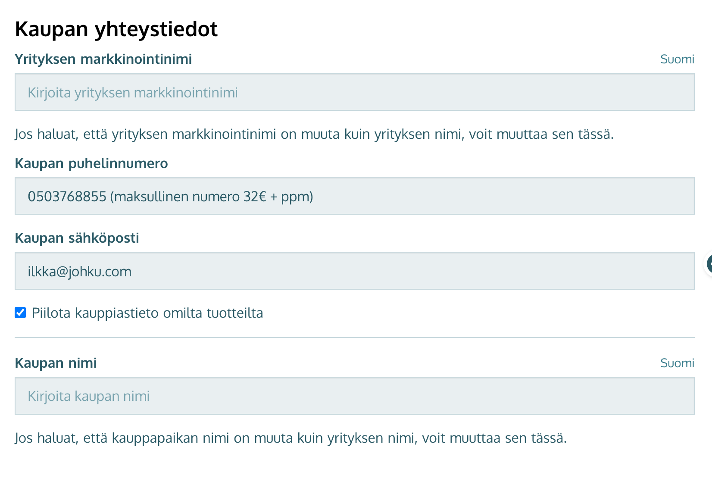Screen dimensions: 712x494
Task: Click the 'Kaupan sähköposti' field label
Action: [x=77, y=238]
